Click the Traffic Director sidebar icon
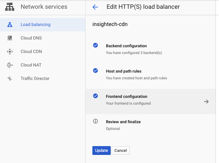 (10, 79)
